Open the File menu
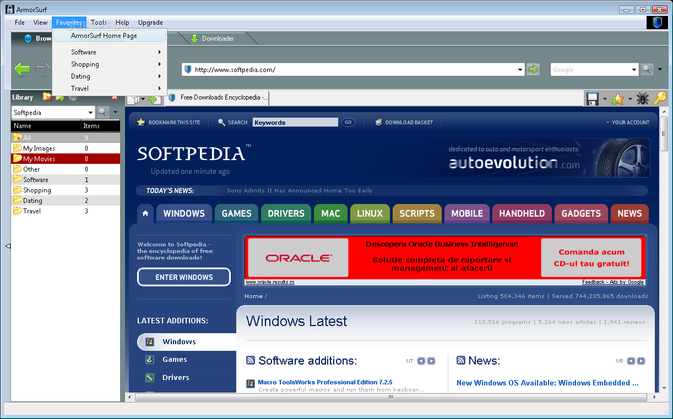This screenshot has height=419, width=673. click(20, 23)
